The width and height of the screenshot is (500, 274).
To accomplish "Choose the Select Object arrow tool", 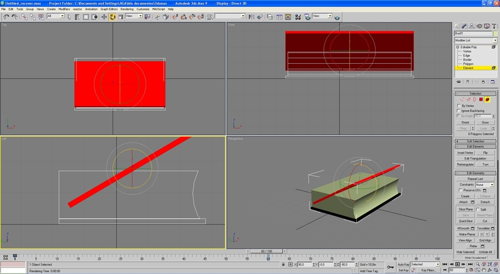I will point(69,17).
